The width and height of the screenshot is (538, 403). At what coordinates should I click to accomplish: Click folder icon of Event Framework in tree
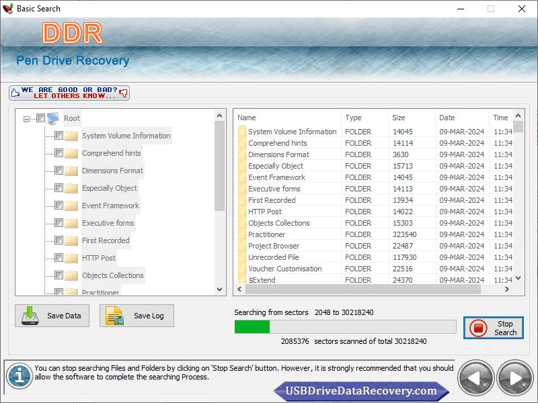point(71,206)
